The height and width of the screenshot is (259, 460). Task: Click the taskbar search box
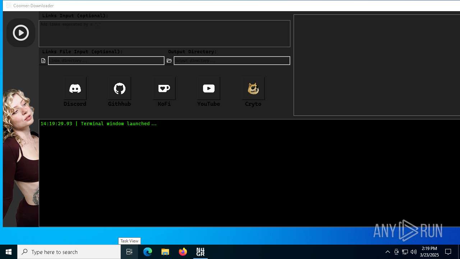click(x=69, y=252)
